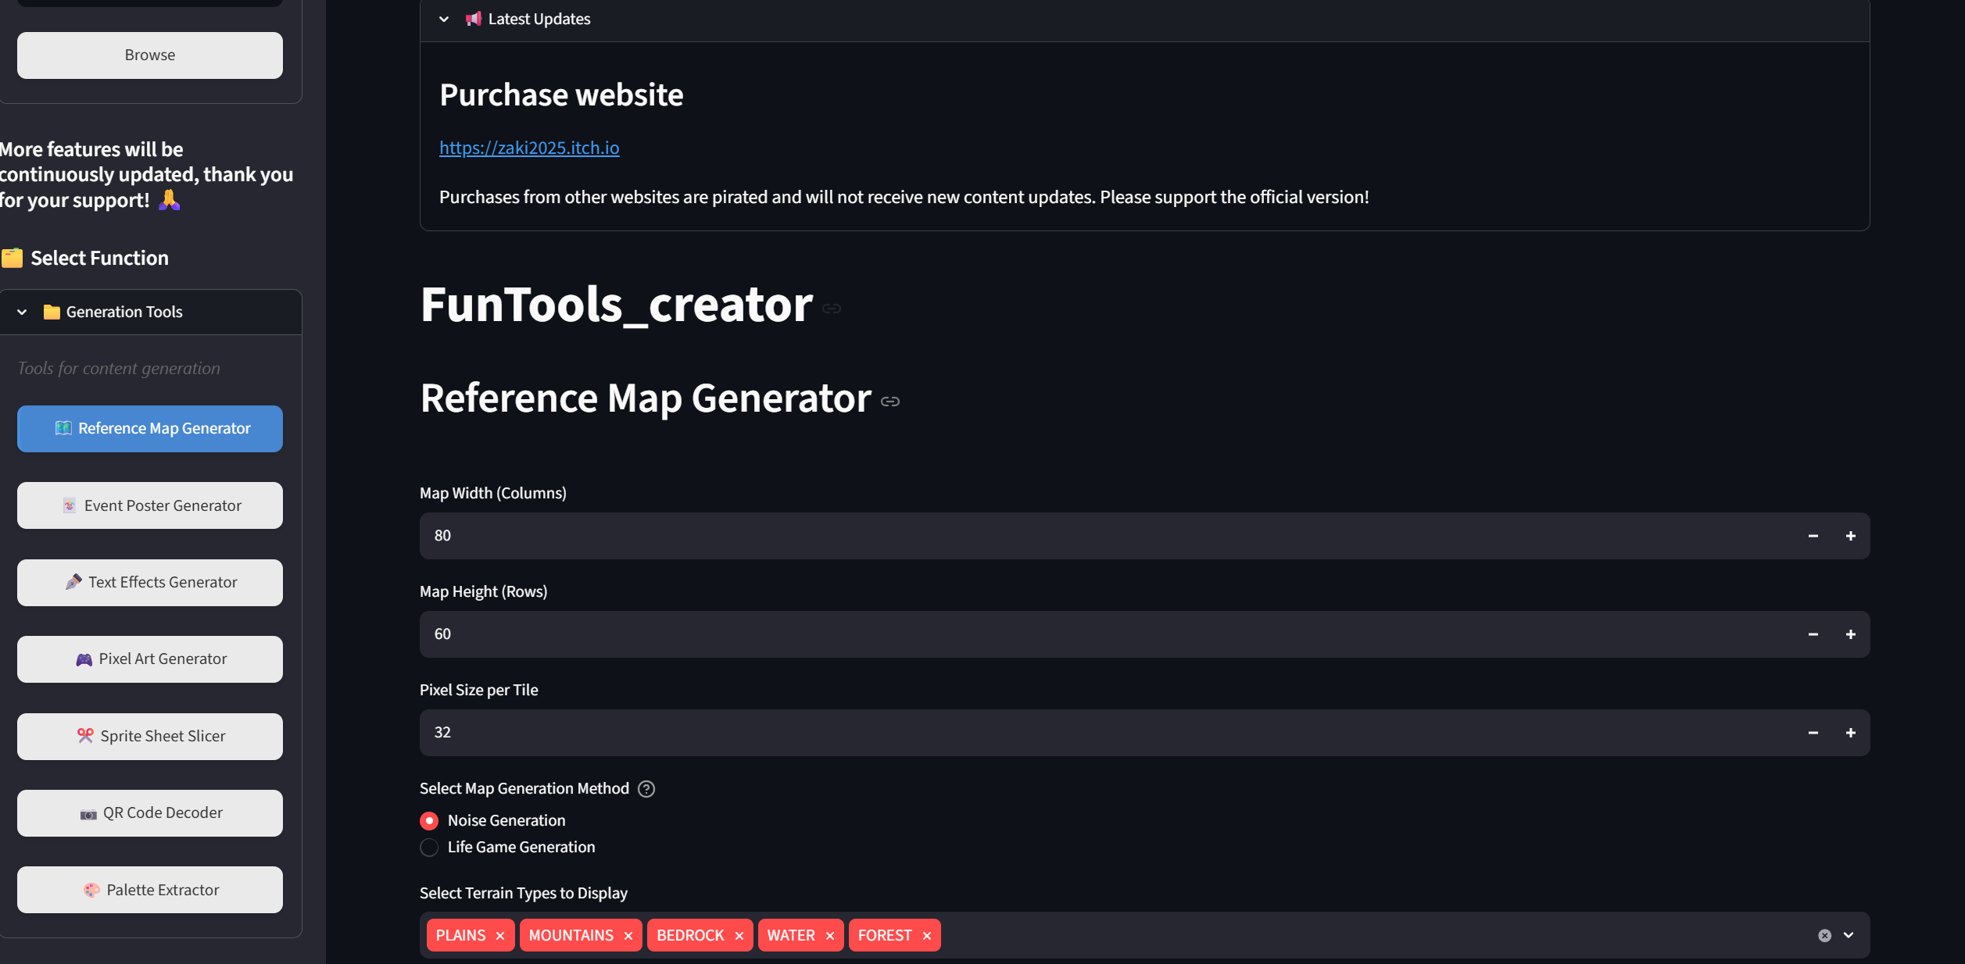This screenshot has width=1965, height=964.
Task: Click the Browse button
Action: coord(150,55)
